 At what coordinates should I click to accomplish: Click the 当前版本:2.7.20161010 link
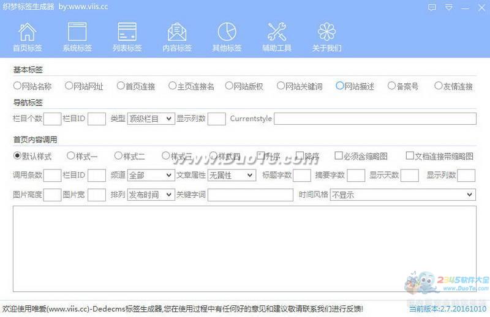coord(448,309)
